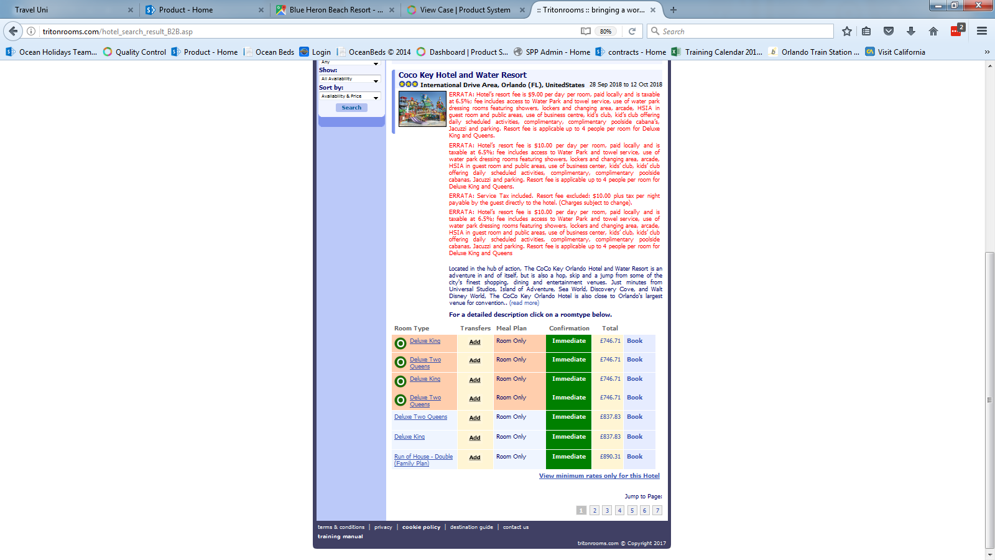Jump to results page 4
Image resolution: width=995 pixels, height=560 pixels.
coord(619,510)
